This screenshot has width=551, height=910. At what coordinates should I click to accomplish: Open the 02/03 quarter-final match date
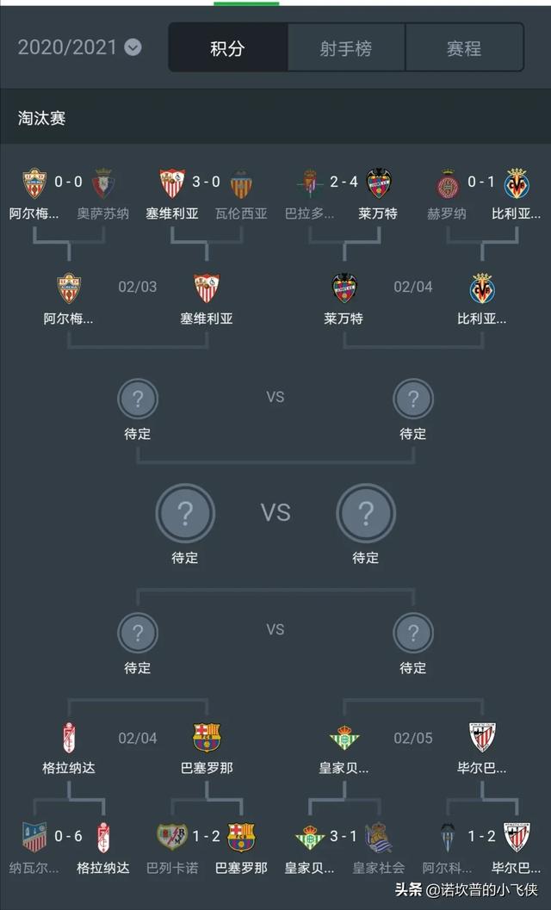click(138, 287)
